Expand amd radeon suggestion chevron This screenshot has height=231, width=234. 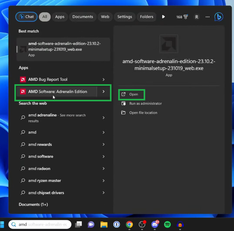[x=104, y=168]
